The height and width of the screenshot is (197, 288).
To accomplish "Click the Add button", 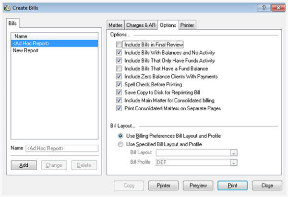I will [24, 165].
